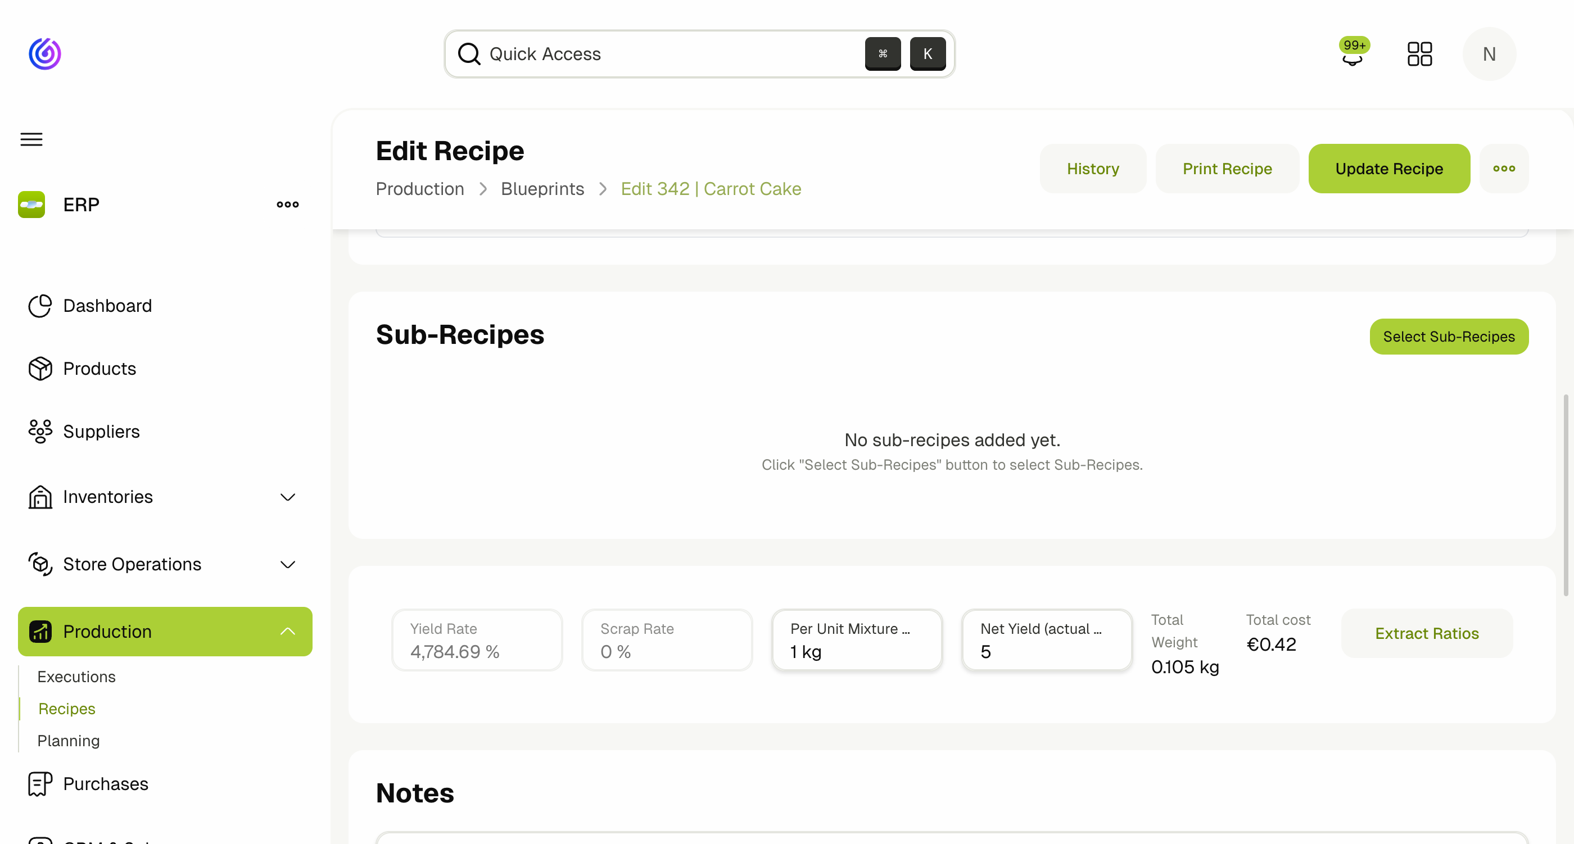Open the Quick Access search magnifier
This screenshot has width=1574, height=844.
pos(469,54)
